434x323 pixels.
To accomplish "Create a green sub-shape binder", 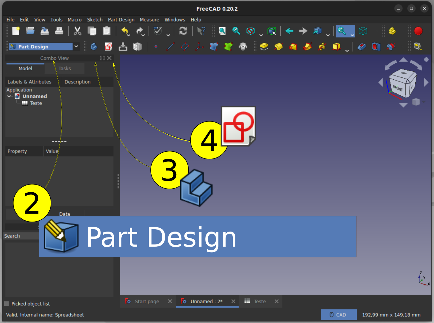I will pos(228,46).
